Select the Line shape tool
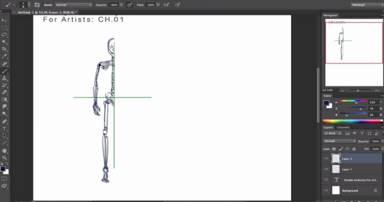This screenshot has width=384, height=202. [4, 143]
